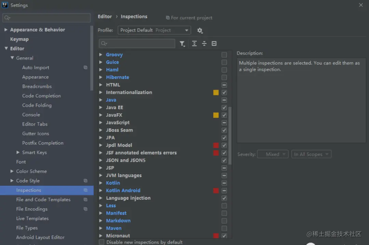Click the red severity swatch for Jpdl Model
Screen dimensions: 369x245
pyautogui.click(x=216, y=145)
